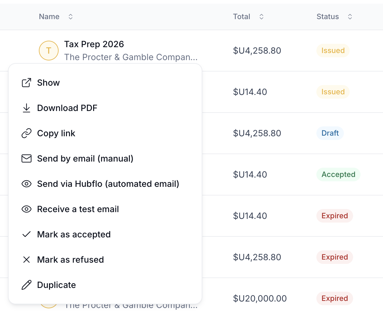Click the yellow T avatar of Tax Prep 2026

[x=49, y=51]
